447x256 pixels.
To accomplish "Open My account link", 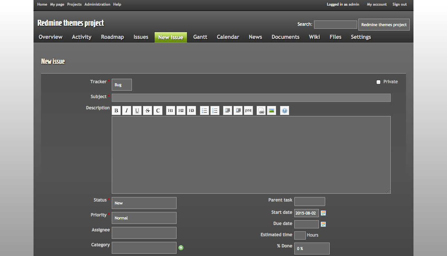I will pos(377,4).
